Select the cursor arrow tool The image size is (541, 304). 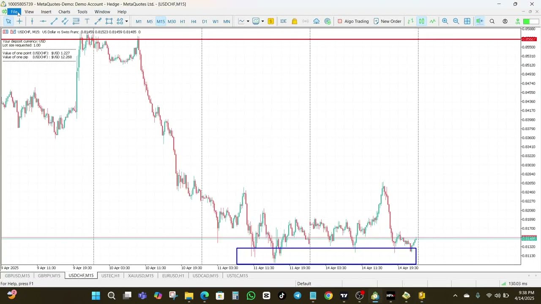point(8,21)
